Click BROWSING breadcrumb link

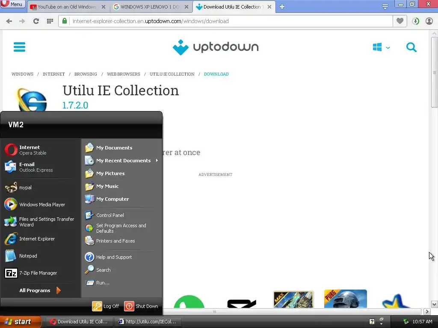pos(86,74)
